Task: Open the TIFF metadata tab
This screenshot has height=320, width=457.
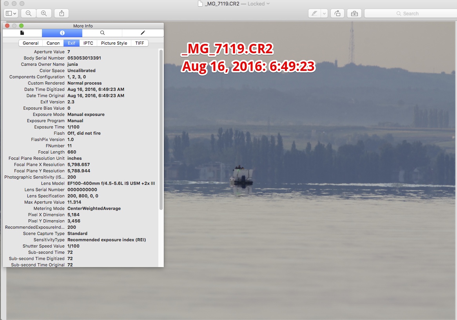Action: 140,43
